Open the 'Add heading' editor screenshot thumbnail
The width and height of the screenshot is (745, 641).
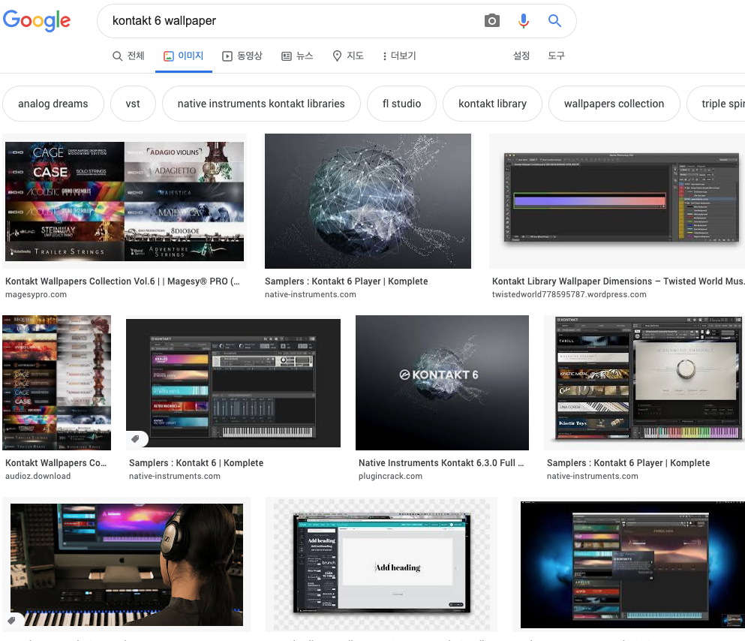pyautogui.click(x=382, y=564)
